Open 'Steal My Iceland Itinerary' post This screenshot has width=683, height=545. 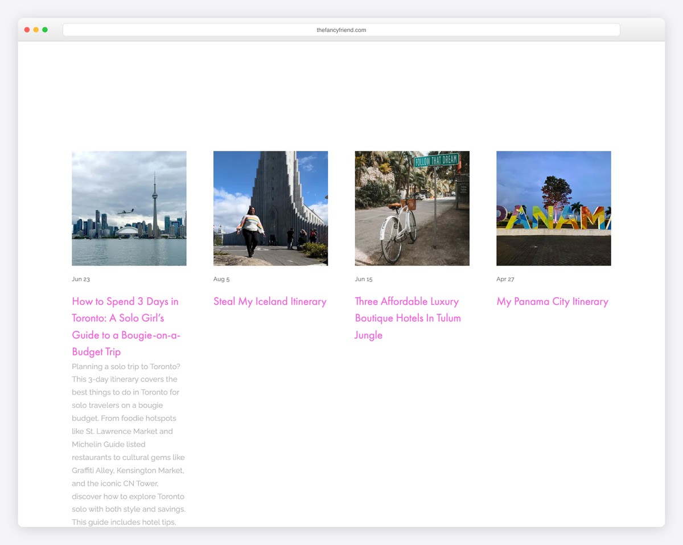click(270, 301)
